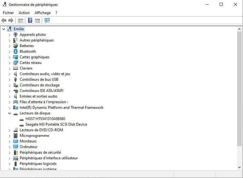243x178 pixels.
Task: Click the Back arrow toolbar icon
Action: pyautogui.click(x=4, y=21)
